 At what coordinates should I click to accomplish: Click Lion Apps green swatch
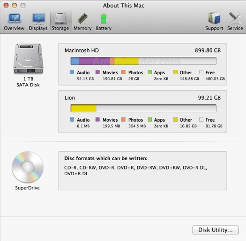click(x=150, y=119)
